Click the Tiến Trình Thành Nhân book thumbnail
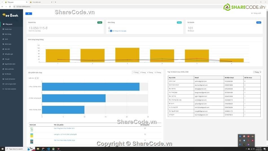 coord(32,141)
